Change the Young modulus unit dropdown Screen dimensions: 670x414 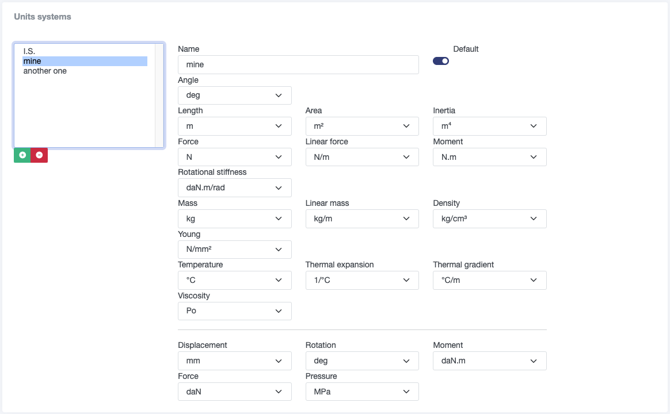(x=234, y=250)
